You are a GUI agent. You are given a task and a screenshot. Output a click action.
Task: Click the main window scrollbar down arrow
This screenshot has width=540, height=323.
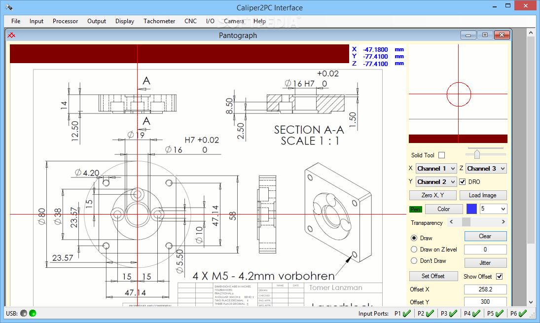(x=531, y=302)
